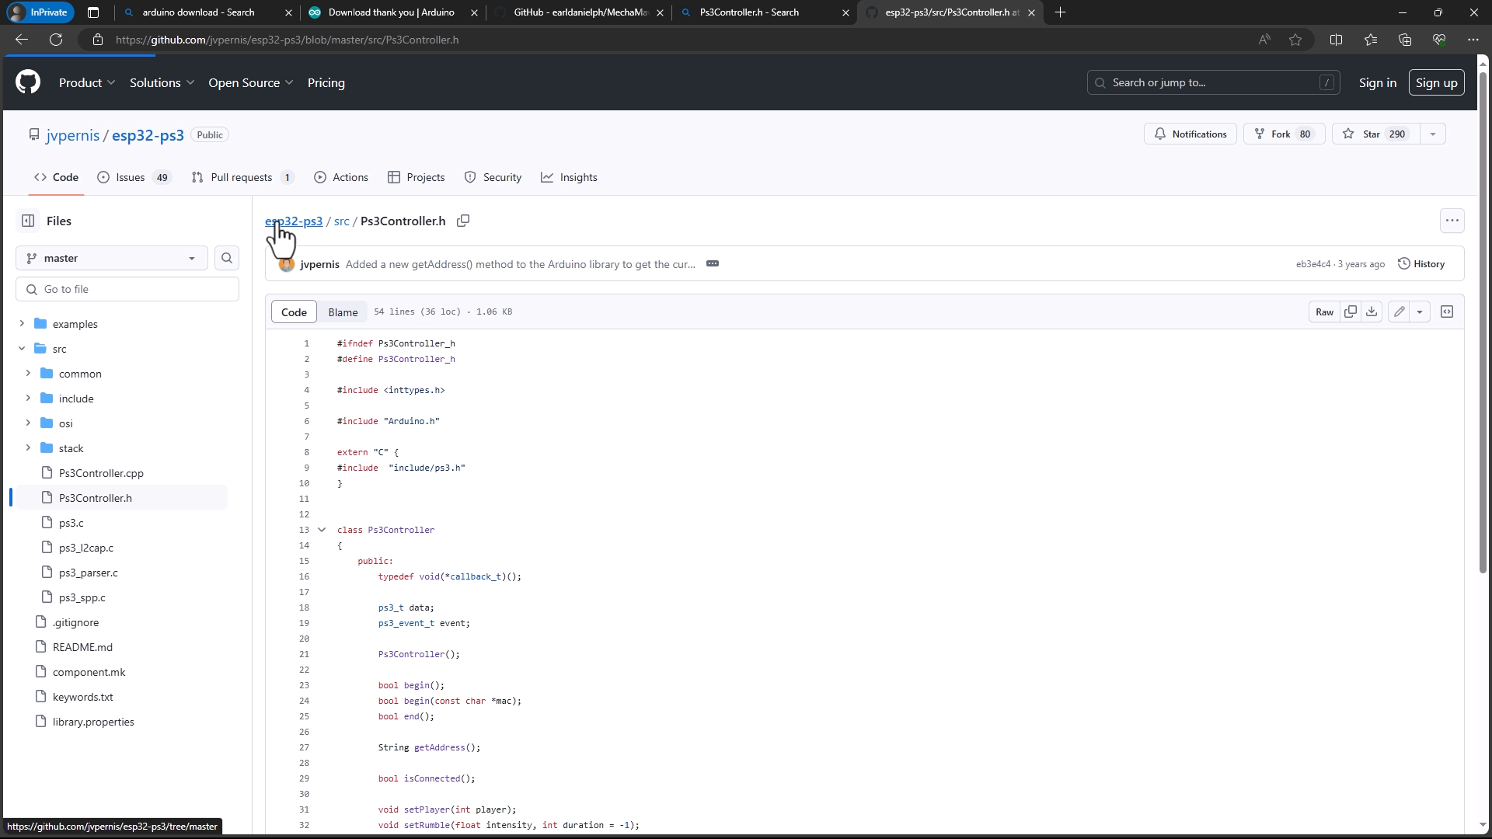Viewport: 1492px width, 839px height.
Task: Open browser collections icon
Action: (1405, 40)
